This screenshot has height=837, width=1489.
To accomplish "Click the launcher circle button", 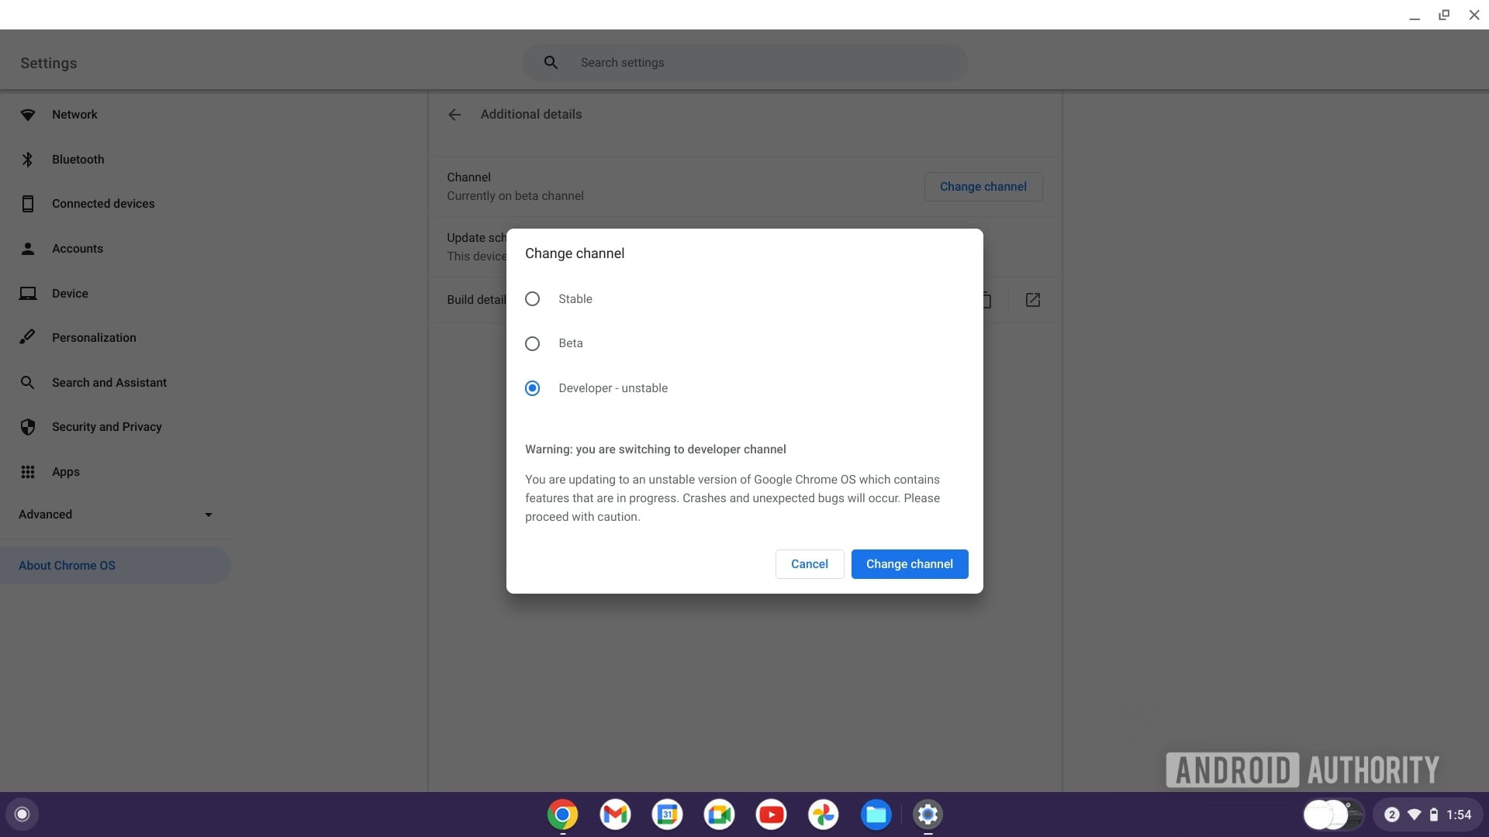I will 22,815.
